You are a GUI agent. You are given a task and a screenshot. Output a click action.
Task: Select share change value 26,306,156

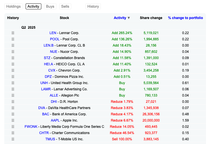pos(151,114)
